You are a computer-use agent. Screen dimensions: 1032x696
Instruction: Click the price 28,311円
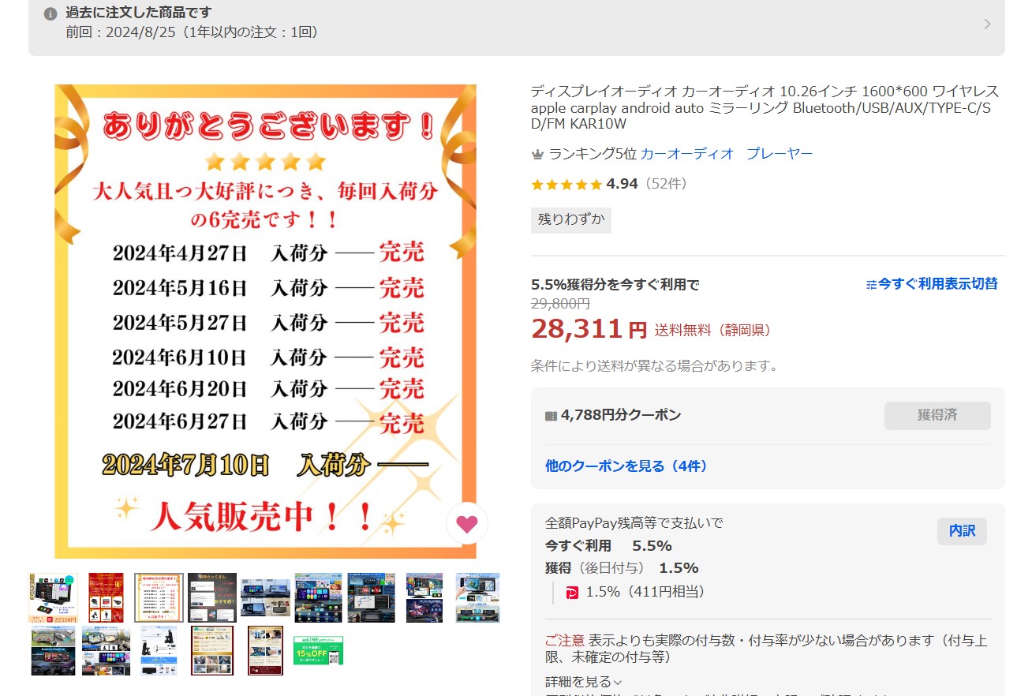pyautogui.click(x=589, y=328)
